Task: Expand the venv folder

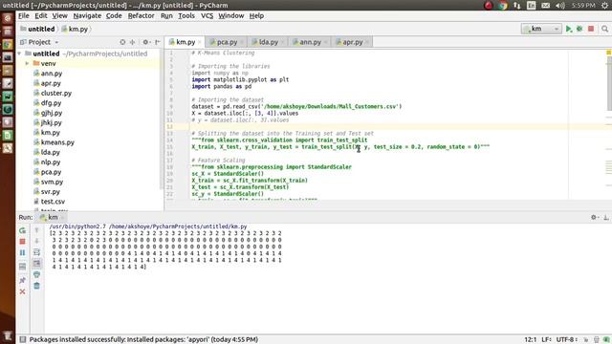Action: tap(27, 64)
